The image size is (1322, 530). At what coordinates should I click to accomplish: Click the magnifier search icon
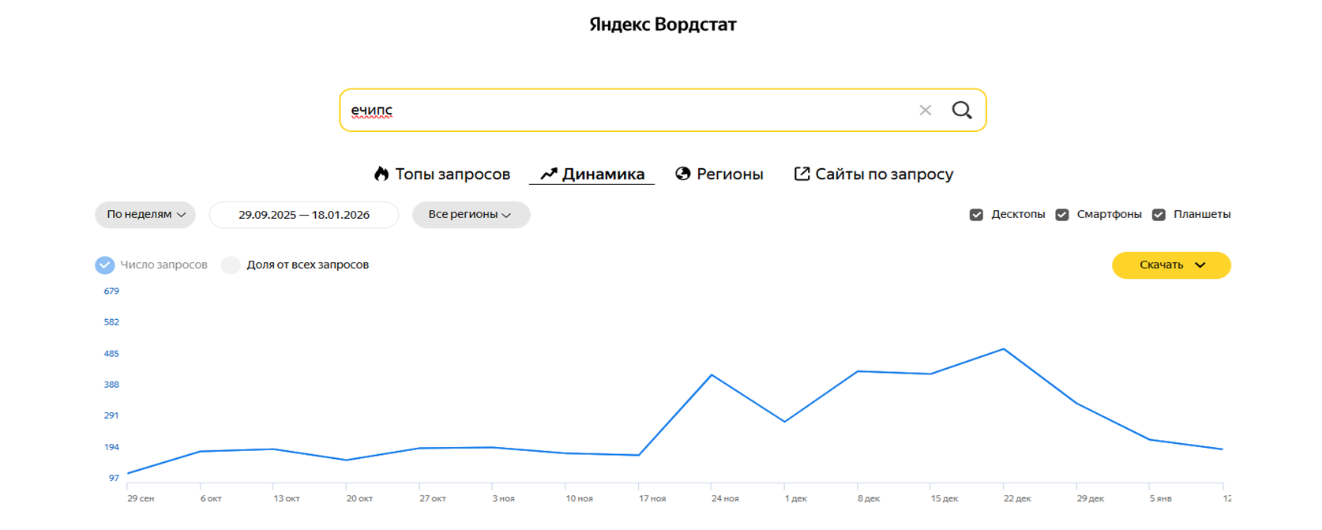pos(961,111)
